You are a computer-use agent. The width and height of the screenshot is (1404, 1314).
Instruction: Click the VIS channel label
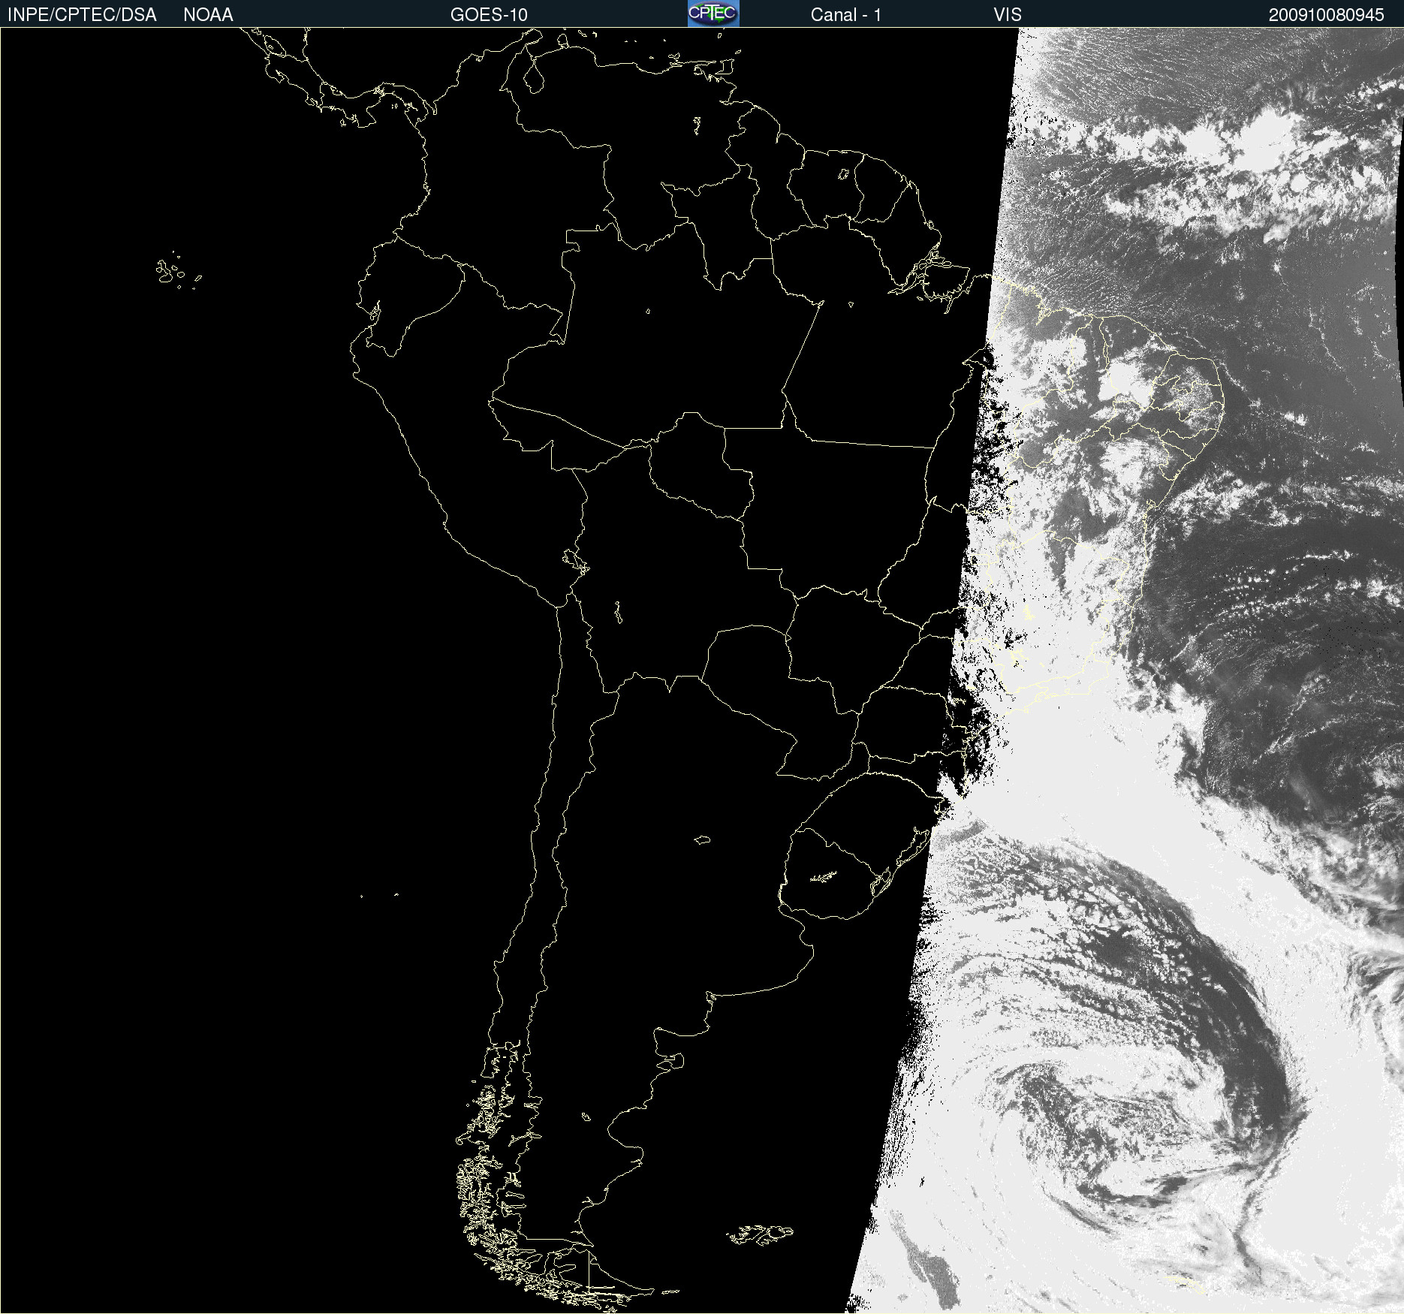tap(1008, 15)
